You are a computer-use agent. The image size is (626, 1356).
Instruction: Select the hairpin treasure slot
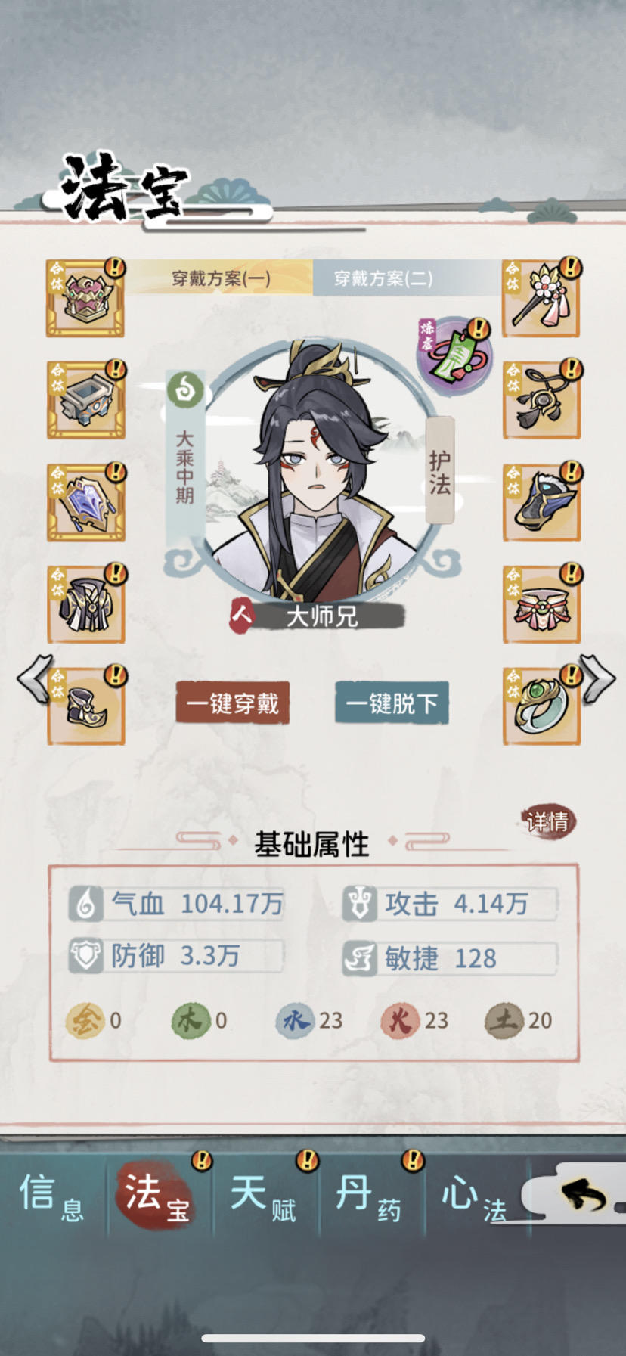[x=541, y=299]
